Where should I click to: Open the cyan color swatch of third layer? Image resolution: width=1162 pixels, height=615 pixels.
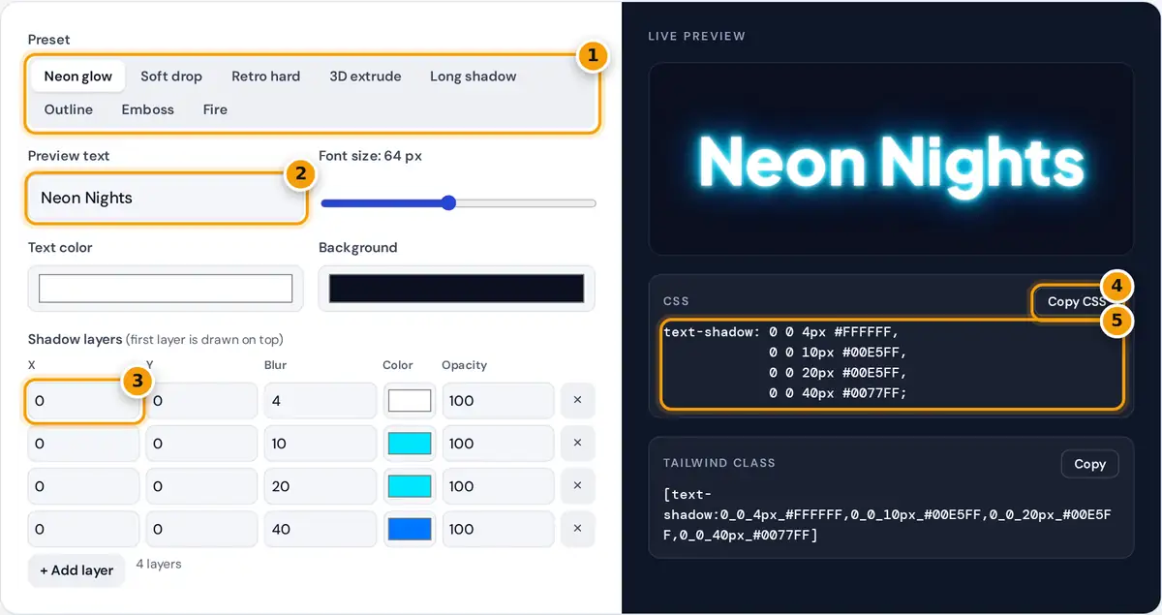coord(410,486)
